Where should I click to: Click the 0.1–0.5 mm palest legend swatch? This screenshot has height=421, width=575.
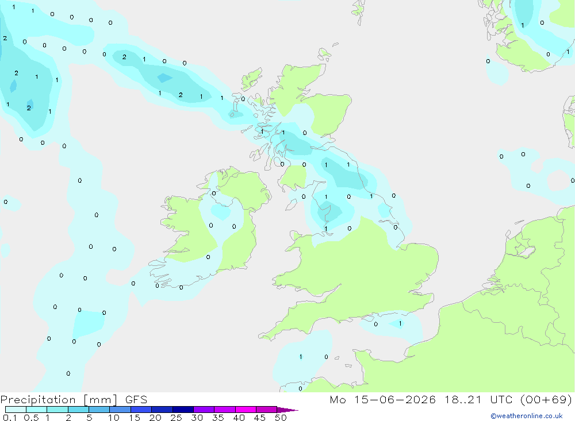[16, 410]
